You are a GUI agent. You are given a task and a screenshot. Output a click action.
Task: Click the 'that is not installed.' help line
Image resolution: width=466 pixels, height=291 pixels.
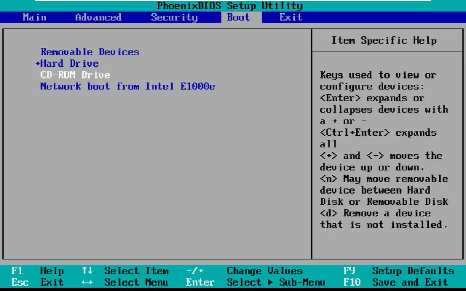pyautogui.click(x=384, y=224)
